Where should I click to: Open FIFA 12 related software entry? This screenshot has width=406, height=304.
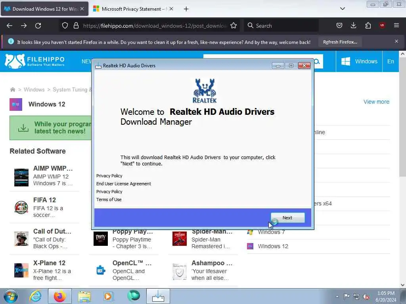(x=44, y=207)
